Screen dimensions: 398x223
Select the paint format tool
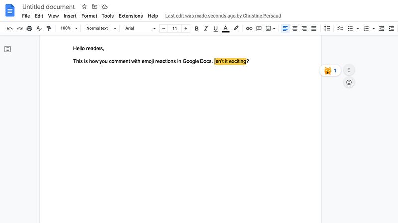tap(49, 28)
